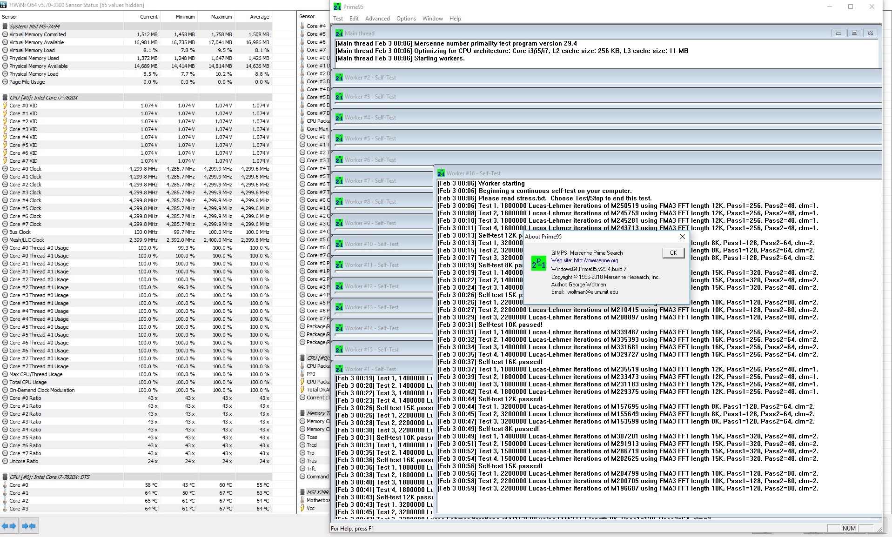Open the Options menu in Prime95

tap(406, 19)
